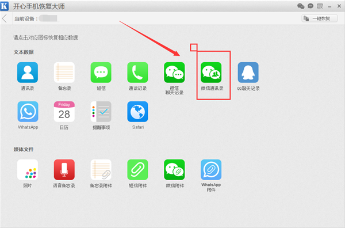Open the 语音备忘录 voice memos icon
Screen dimensions: 345x228
(64, 170)
